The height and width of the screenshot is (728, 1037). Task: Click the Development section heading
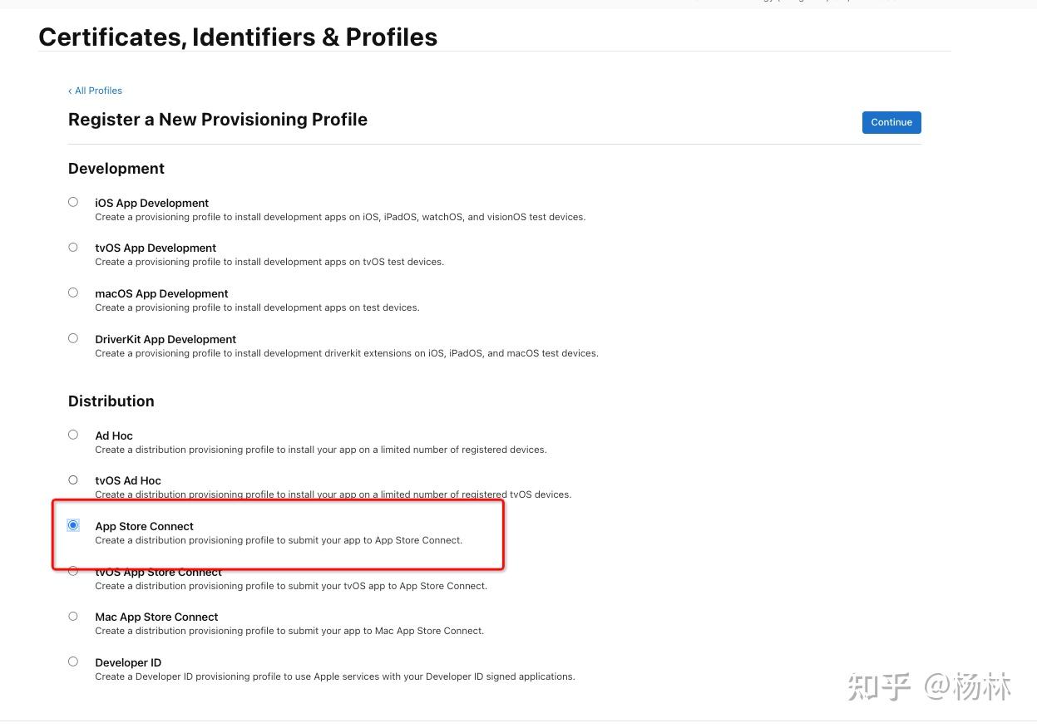116,169
